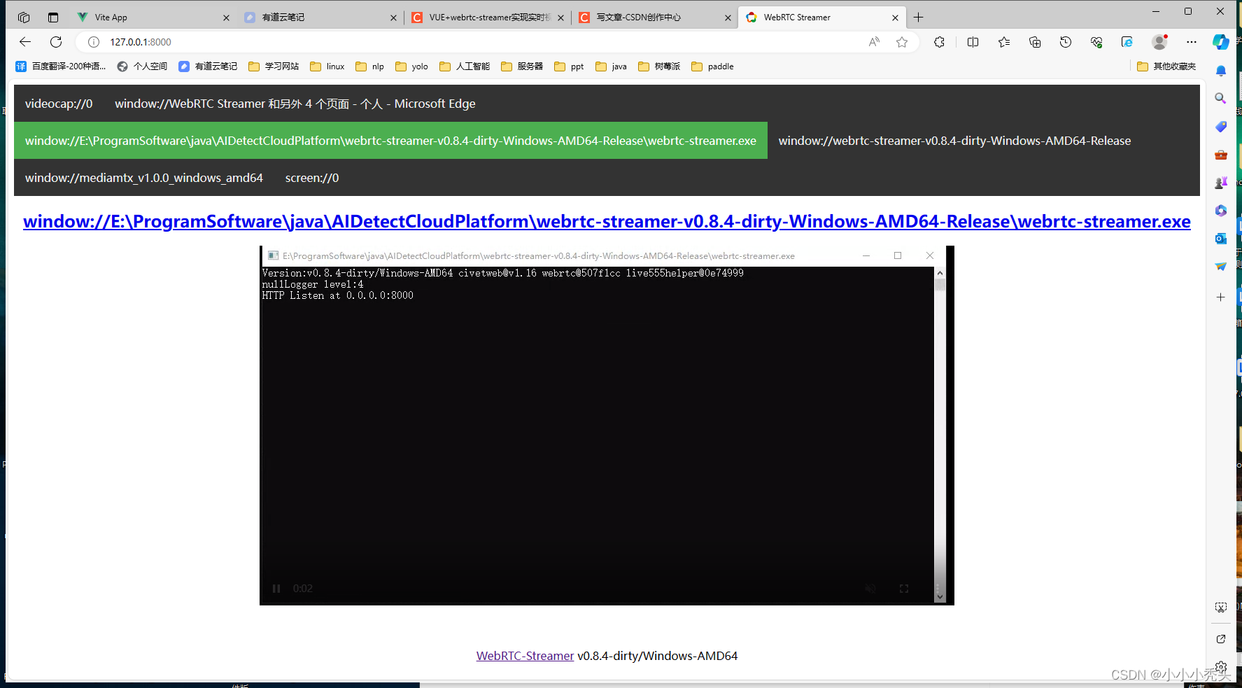Expand the linux bookmark folder
The image size is (1242, 688).
pos(327,66)
